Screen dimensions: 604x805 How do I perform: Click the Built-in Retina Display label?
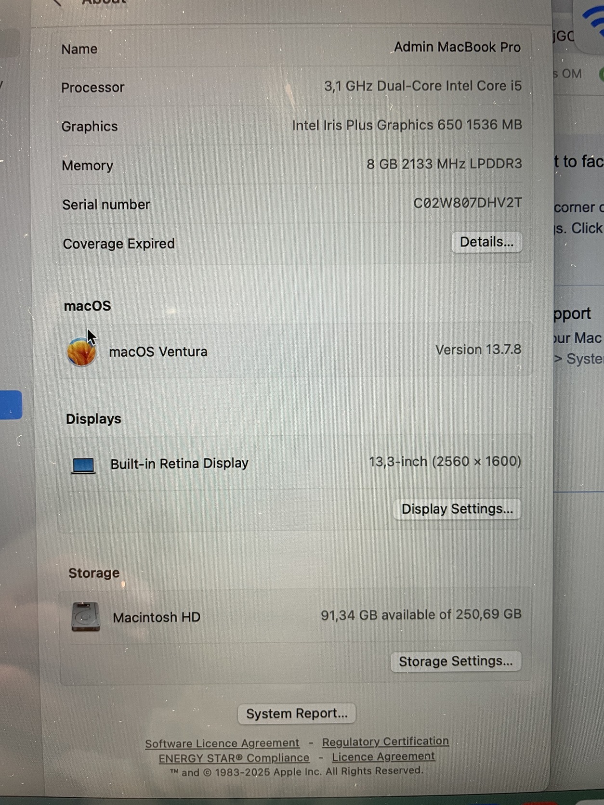click(179, 464)
